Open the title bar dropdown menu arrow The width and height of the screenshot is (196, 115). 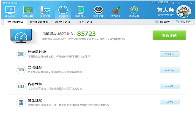pos(179,3)
